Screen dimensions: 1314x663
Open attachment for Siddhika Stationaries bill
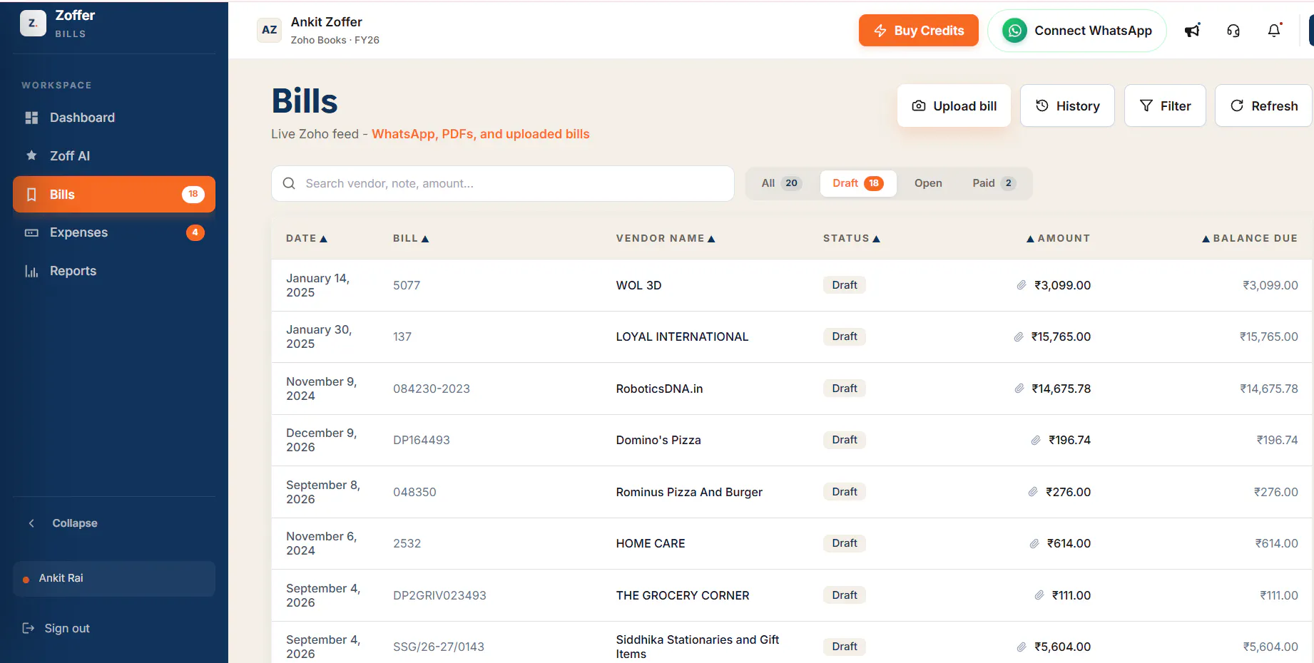point(1022,647)
